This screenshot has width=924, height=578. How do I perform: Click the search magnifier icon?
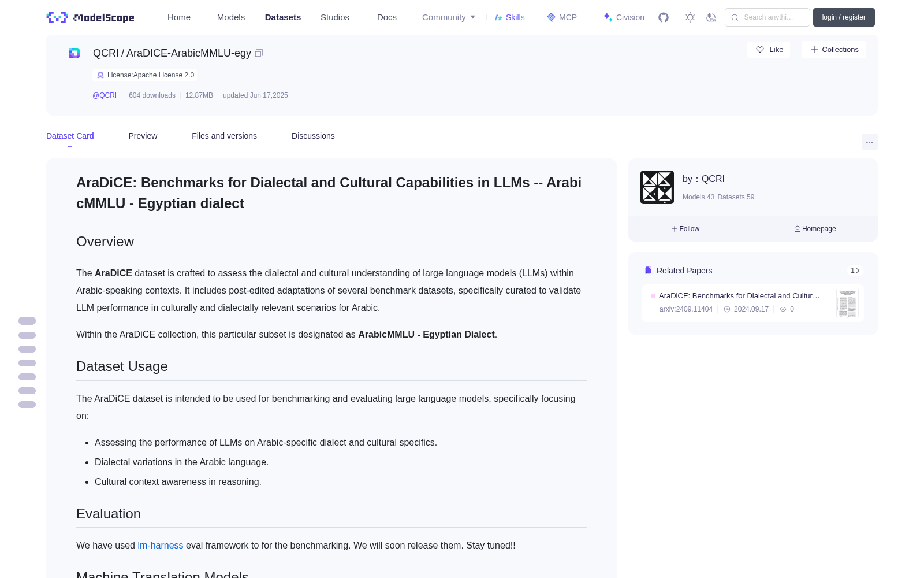735,17
